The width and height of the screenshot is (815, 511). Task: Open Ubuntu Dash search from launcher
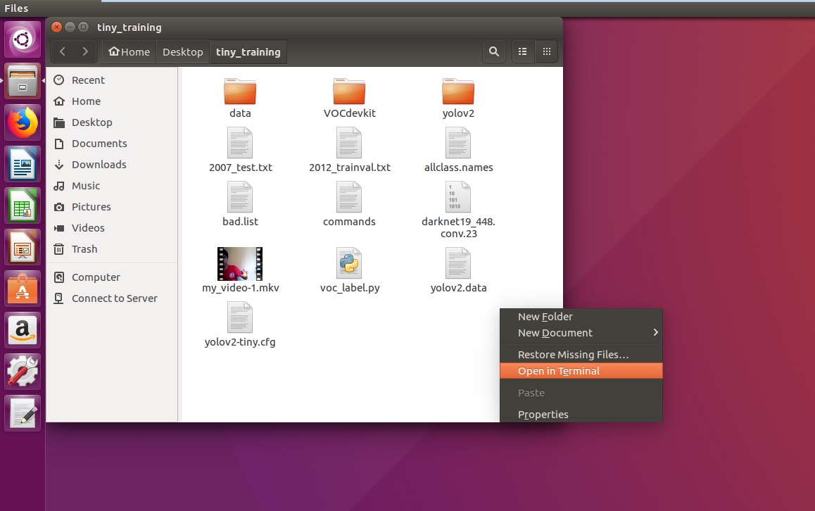(23, 39)
